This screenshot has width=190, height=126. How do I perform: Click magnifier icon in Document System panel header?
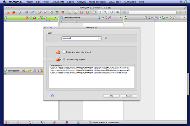click(45, 18)
